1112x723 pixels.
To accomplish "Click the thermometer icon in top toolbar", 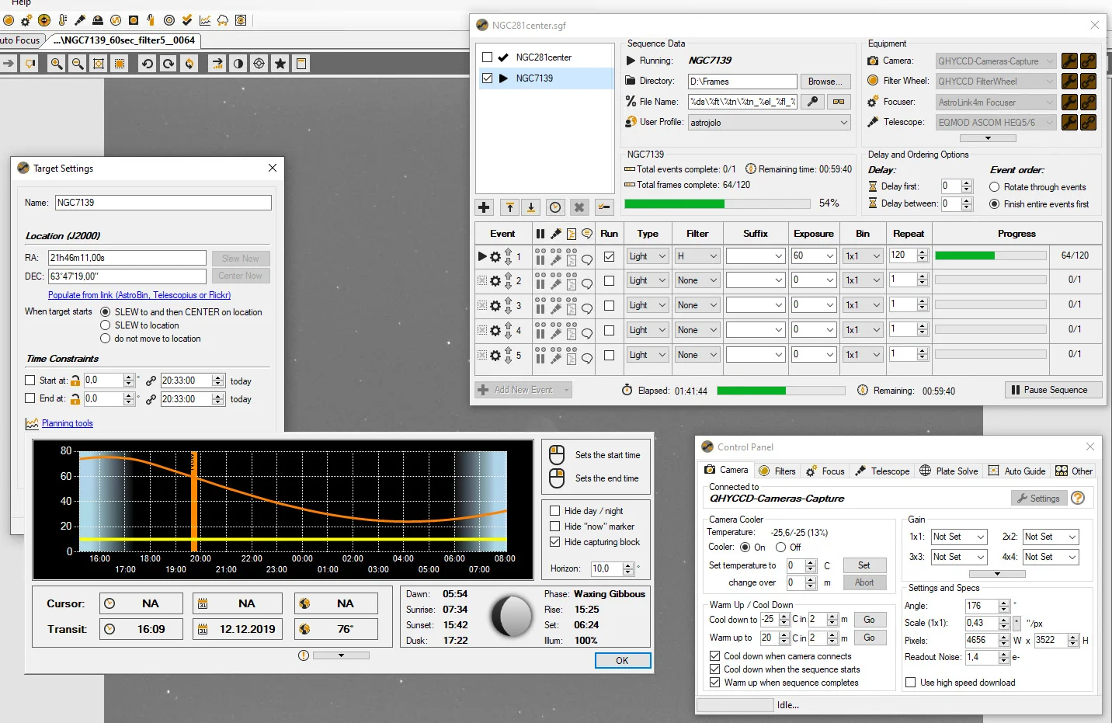I will (x=62, y=20).
